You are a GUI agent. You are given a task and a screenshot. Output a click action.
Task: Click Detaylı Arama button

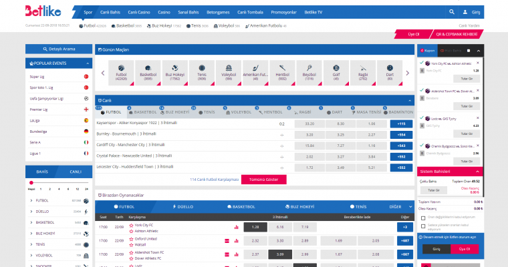click(59, 49)
